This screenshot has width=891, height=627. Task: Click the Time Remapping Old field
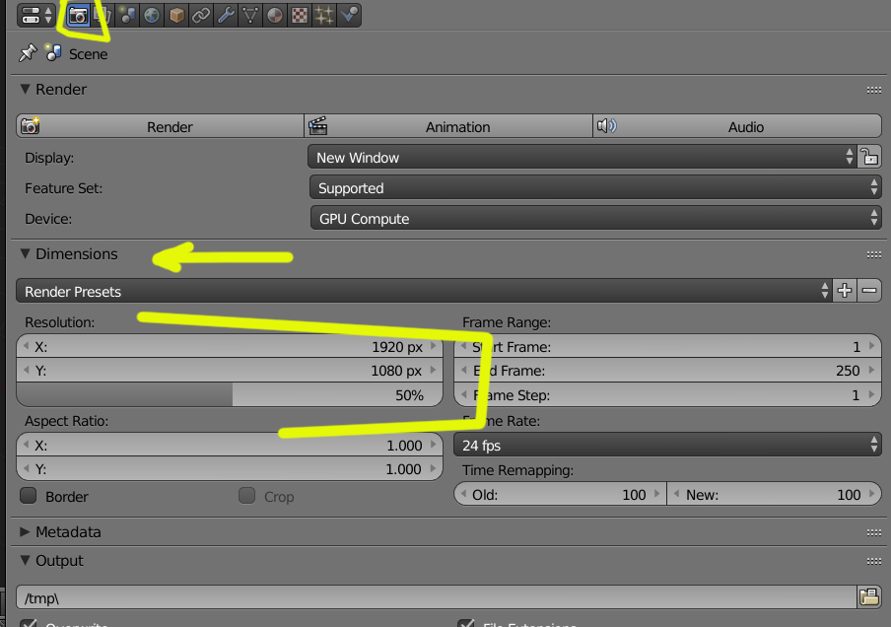(560, 494)
